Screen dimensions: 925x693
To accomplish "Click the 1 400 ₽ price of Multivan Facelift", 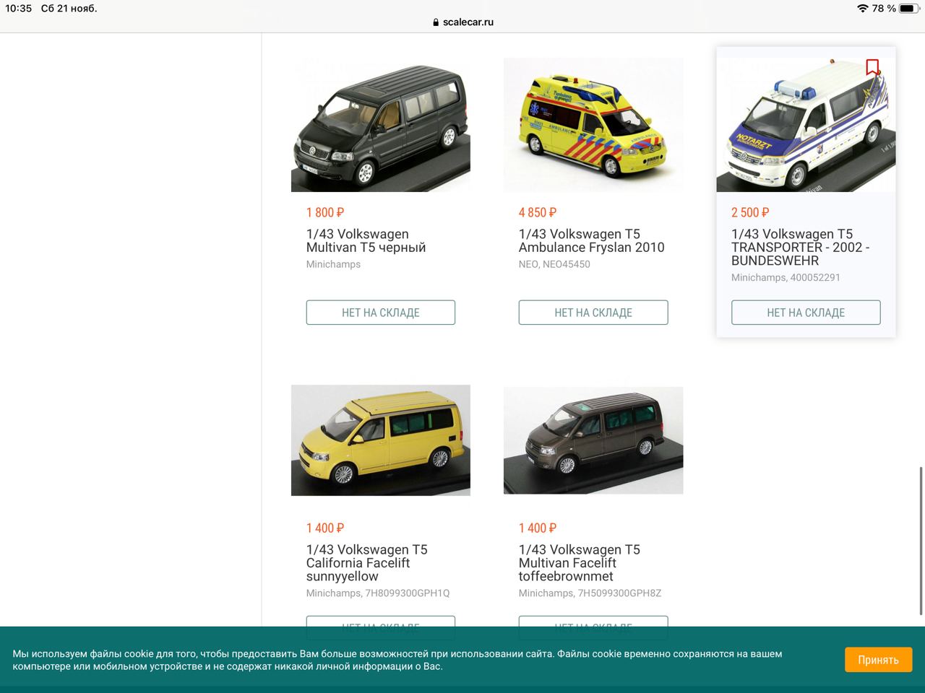I will [x=538, y=528].
